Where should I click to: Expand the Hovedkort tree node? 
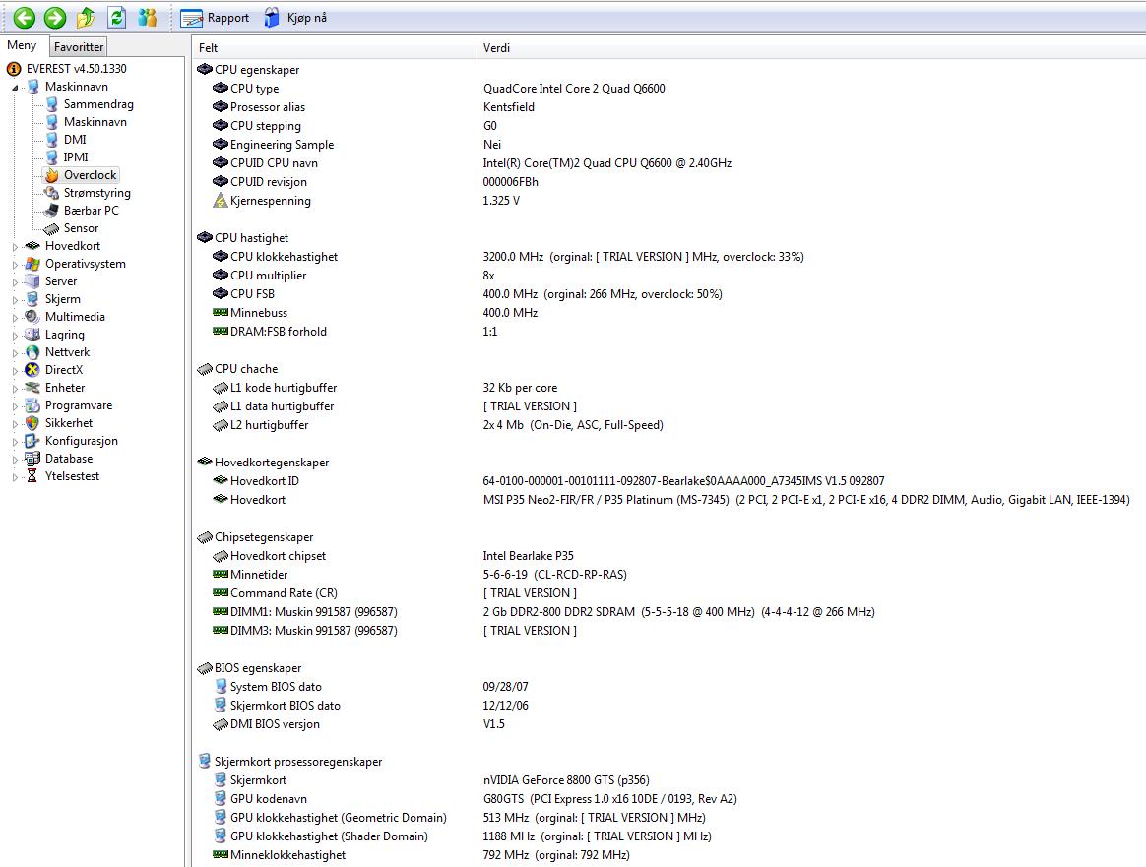point(15,247)
